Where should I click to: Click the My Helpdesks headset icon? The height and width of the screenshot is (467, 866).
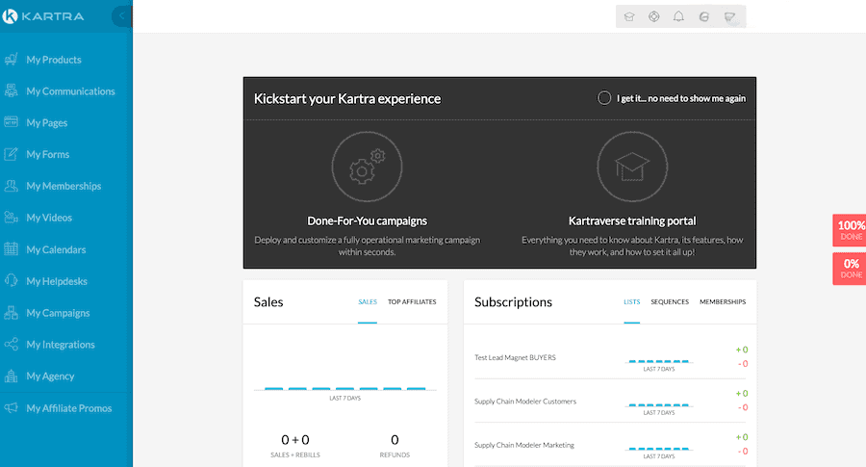point(12,281)
